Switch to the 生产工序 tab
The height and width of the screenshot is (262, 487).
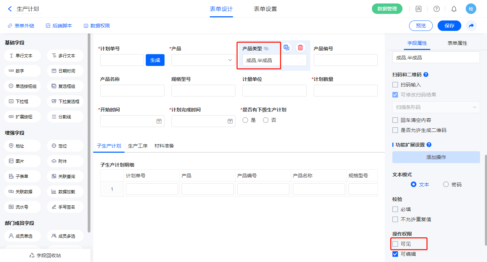138,146
